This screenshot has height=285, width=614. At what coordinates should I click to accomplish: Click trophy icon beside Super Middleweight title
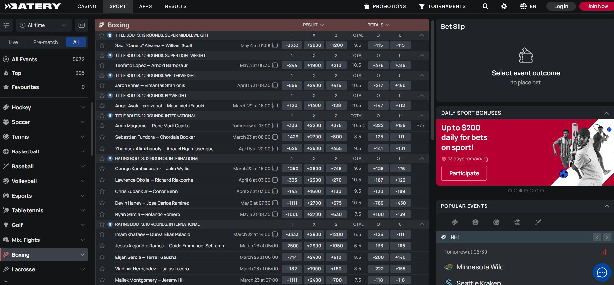[x=110, y=35]
